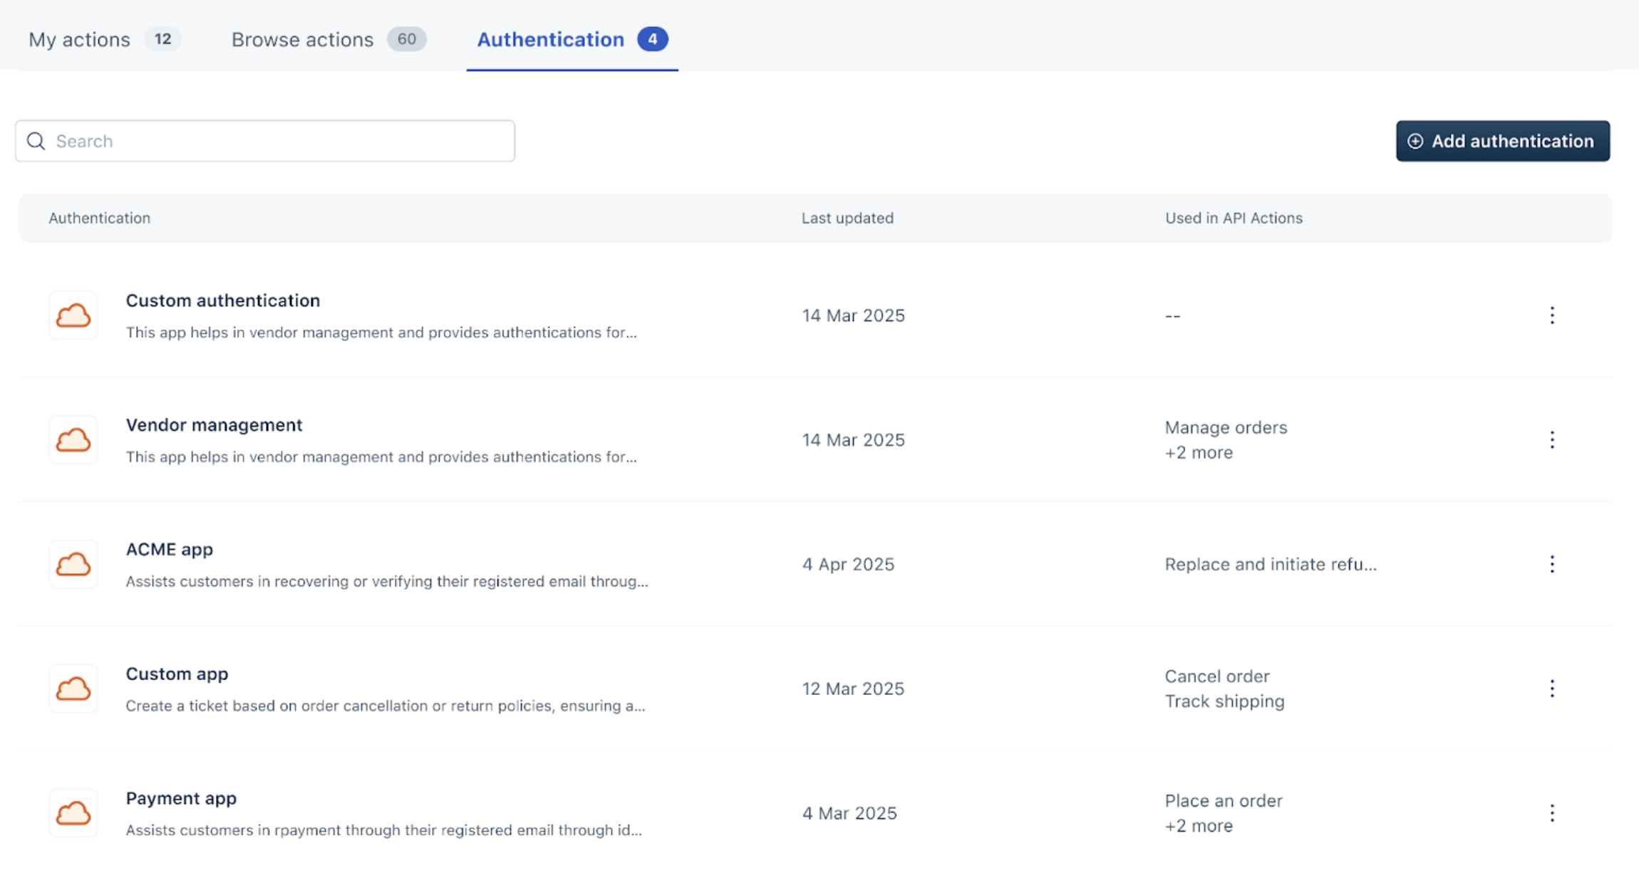Open three-dot menu for ACME app
Viewport: 1639px width, 873px height.
1551,565
